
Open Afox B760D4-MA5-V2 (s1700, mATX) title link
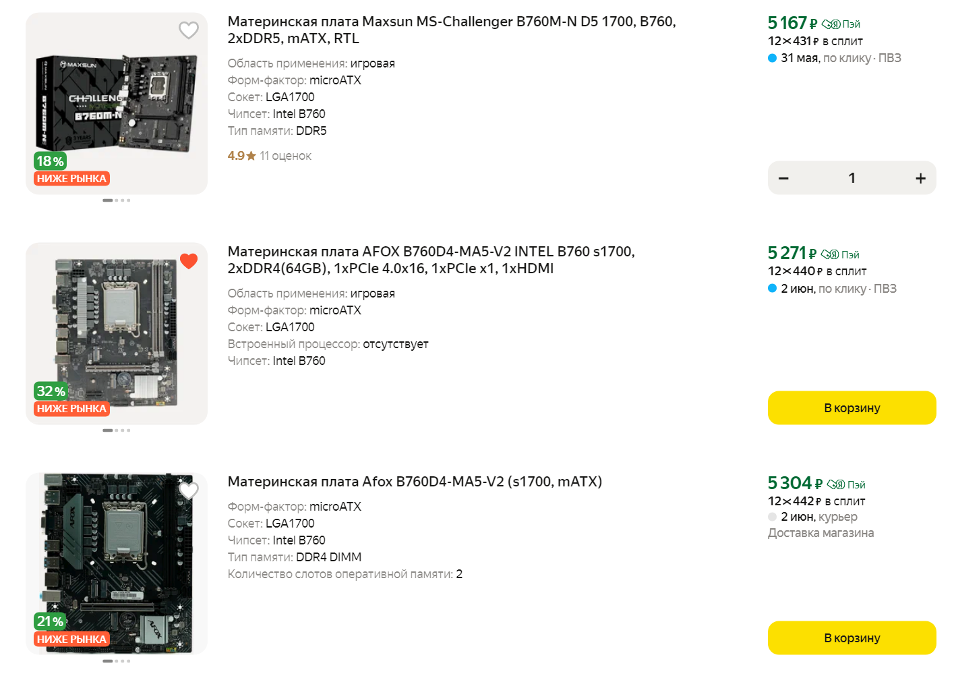point(415,482)
